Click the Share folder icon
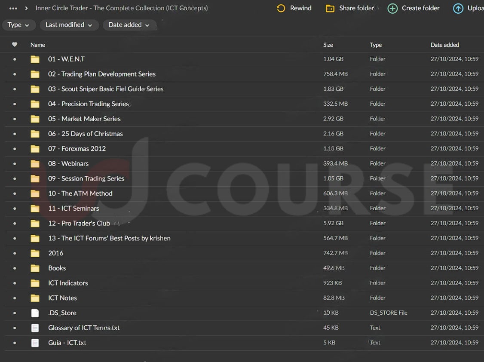This screenshot has height=362, width=484. (330, 8)
